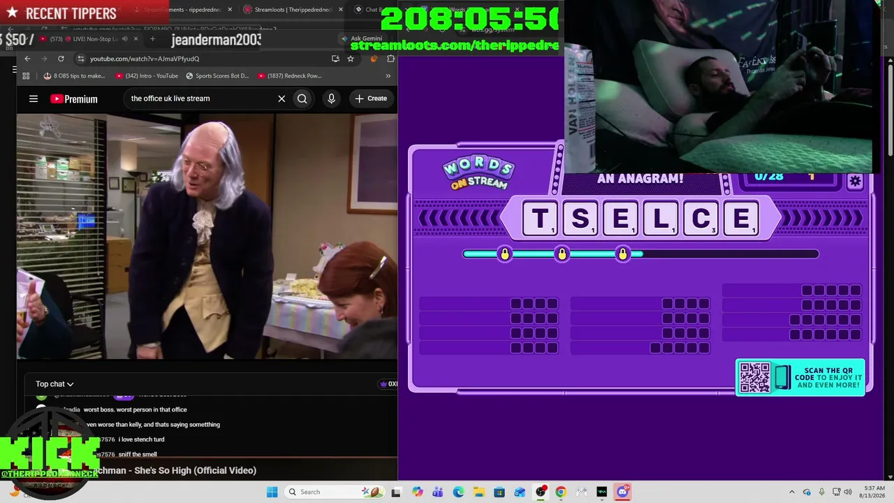Image resolution: width=894 pixels, height=503 pixels.
Task: Click the Ask Gemini button
Action: tap(362, 39)
